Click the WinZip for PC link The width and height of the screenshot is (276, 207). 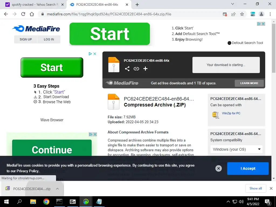coord(231,113)
